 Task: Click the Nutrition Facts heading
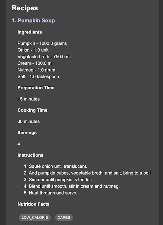pos(33,204)
